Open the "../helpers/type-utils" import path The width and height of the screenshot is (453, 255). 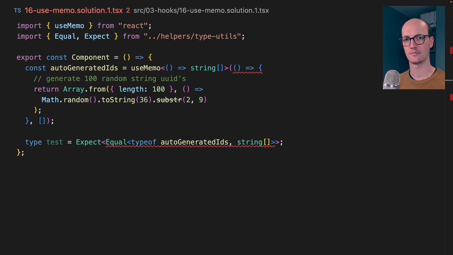(x=194, y=36)
